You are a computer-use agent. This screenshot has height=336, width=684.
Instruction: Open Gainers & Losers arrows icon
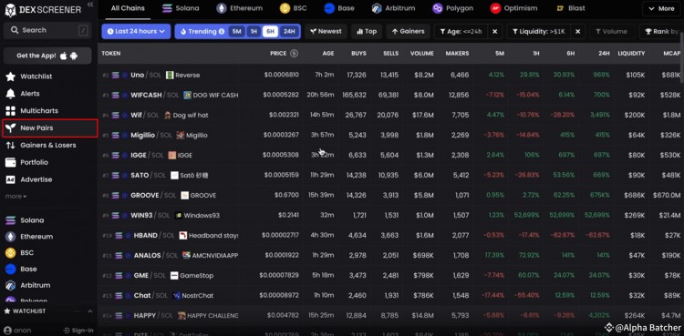coord(10,145)
